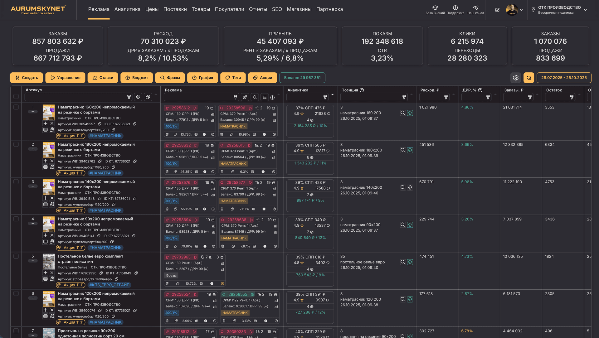599x338 pixels.
Task: Click the Бюджет button
Action: click(x=137, y=78)
